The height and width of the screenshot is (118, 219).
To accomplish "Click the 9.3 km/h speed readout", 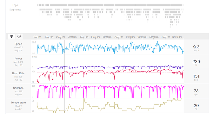I will point(196,48).
